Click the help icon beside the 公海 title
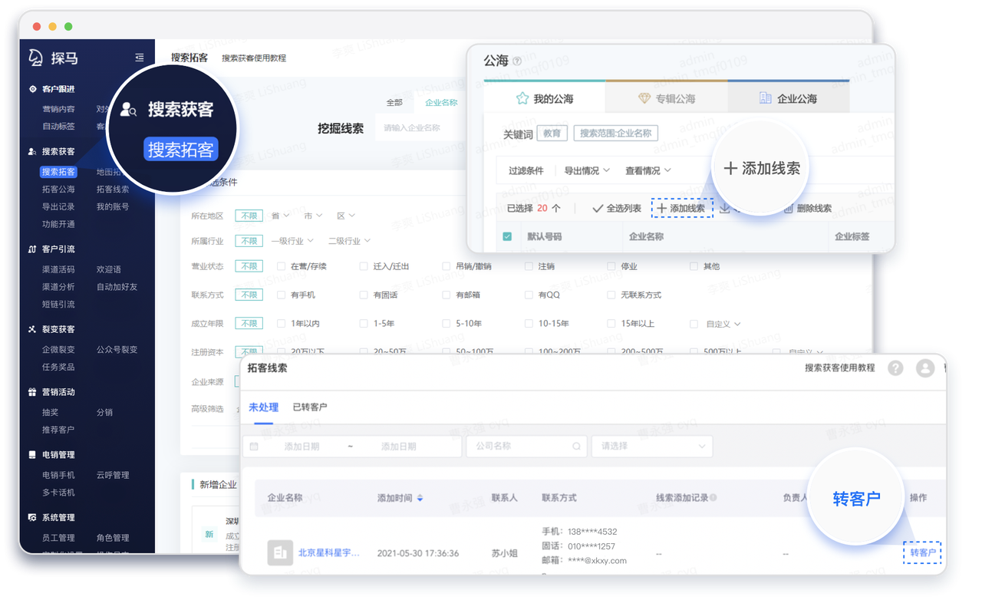Screen dimensions: 982x600 point(517,61)
